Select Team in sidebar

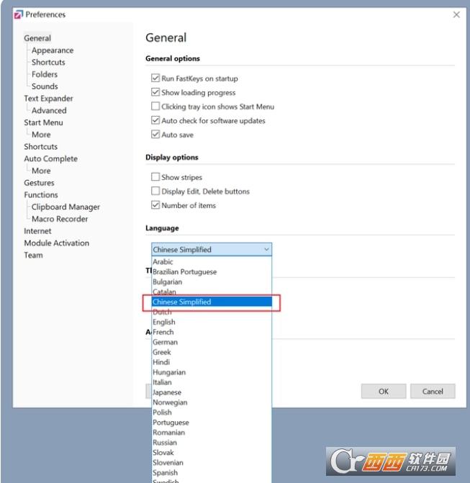33,255
